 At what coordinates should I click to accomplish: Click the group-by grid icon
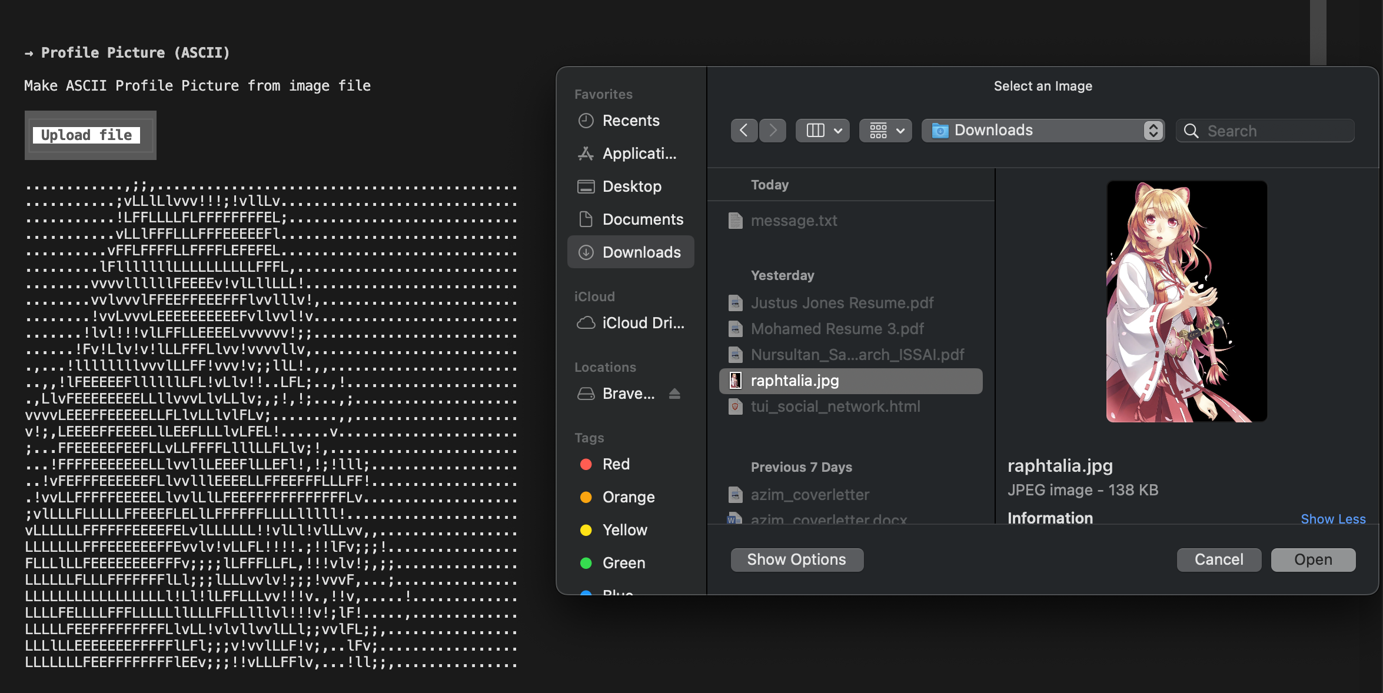tap(878, 131)
